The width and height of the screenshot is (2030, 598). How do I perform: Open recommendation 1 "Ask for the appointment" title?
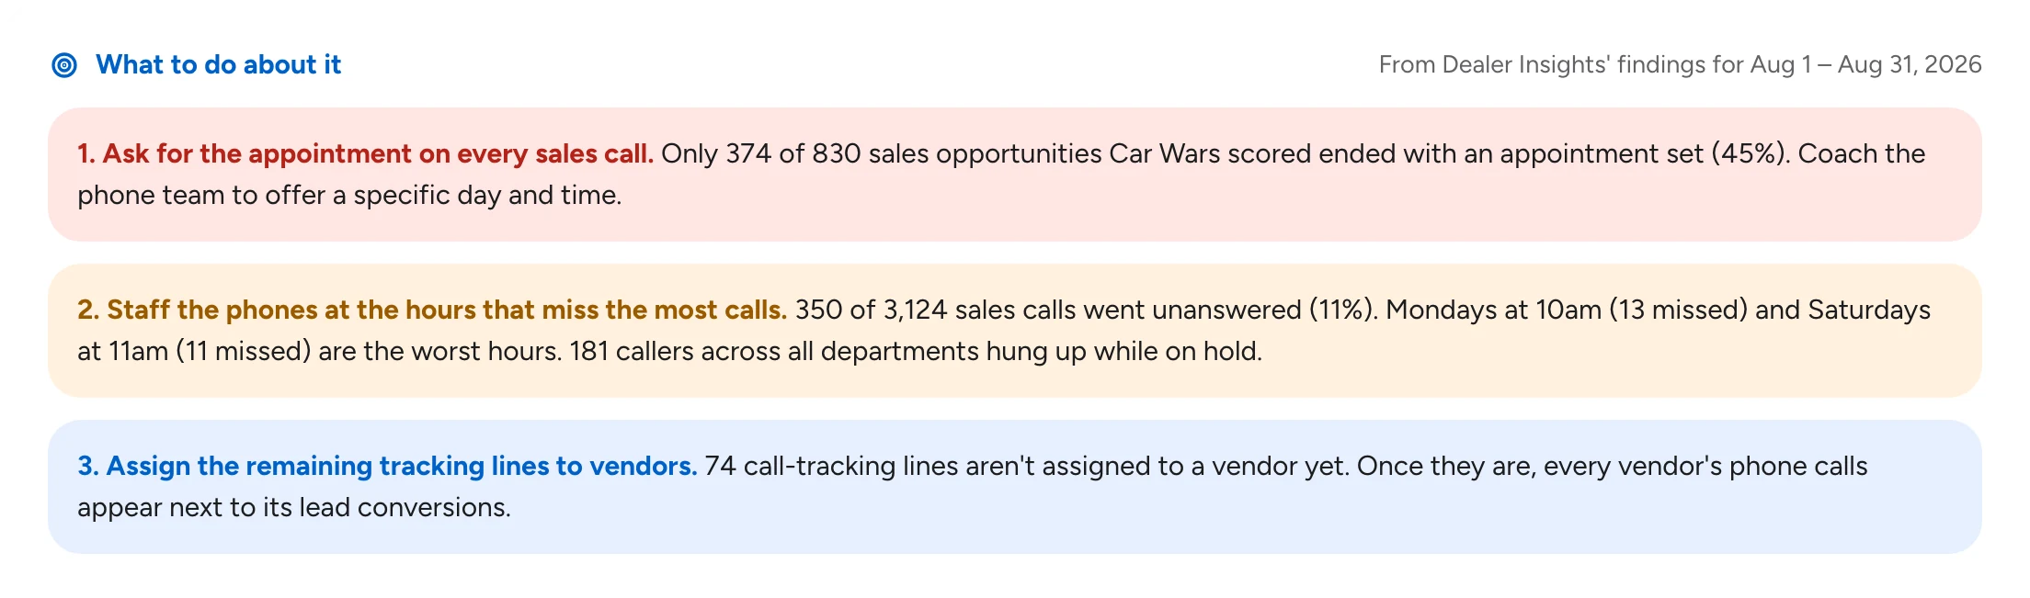click(365, 153)
